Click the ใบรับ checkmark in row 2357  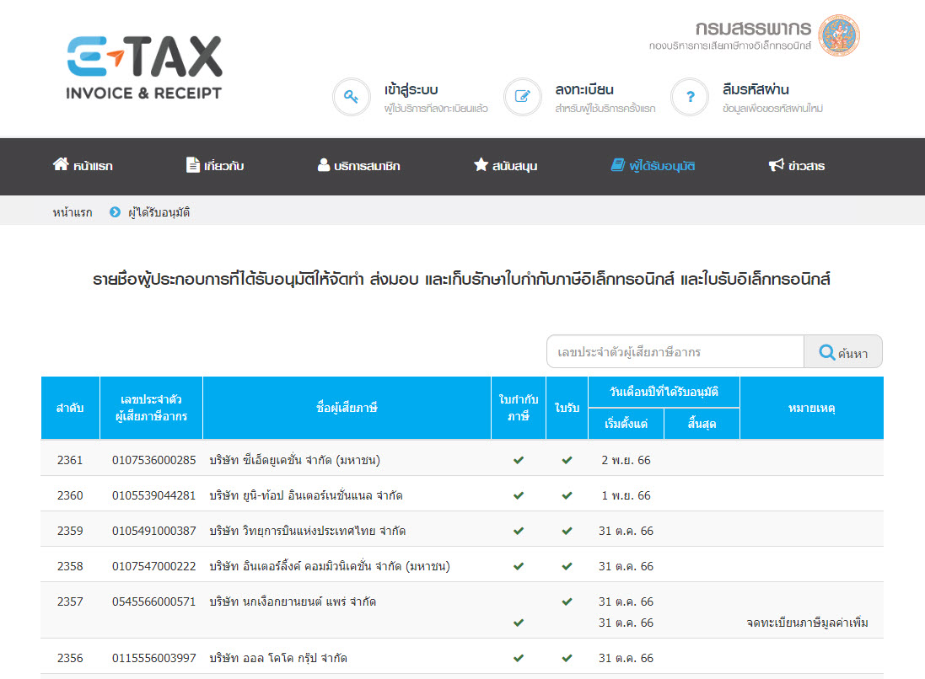(566, 601)
